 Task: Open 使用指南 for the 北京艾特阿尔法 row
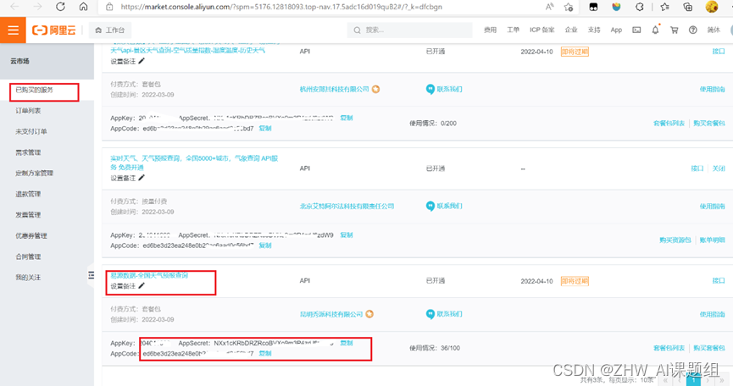pos(713,206)
